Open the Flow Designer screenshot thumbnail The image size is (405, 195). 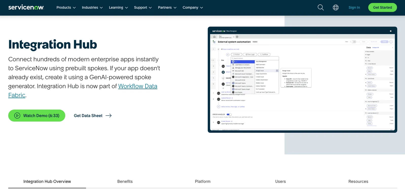pyautogui.click(x=302, y=80)
